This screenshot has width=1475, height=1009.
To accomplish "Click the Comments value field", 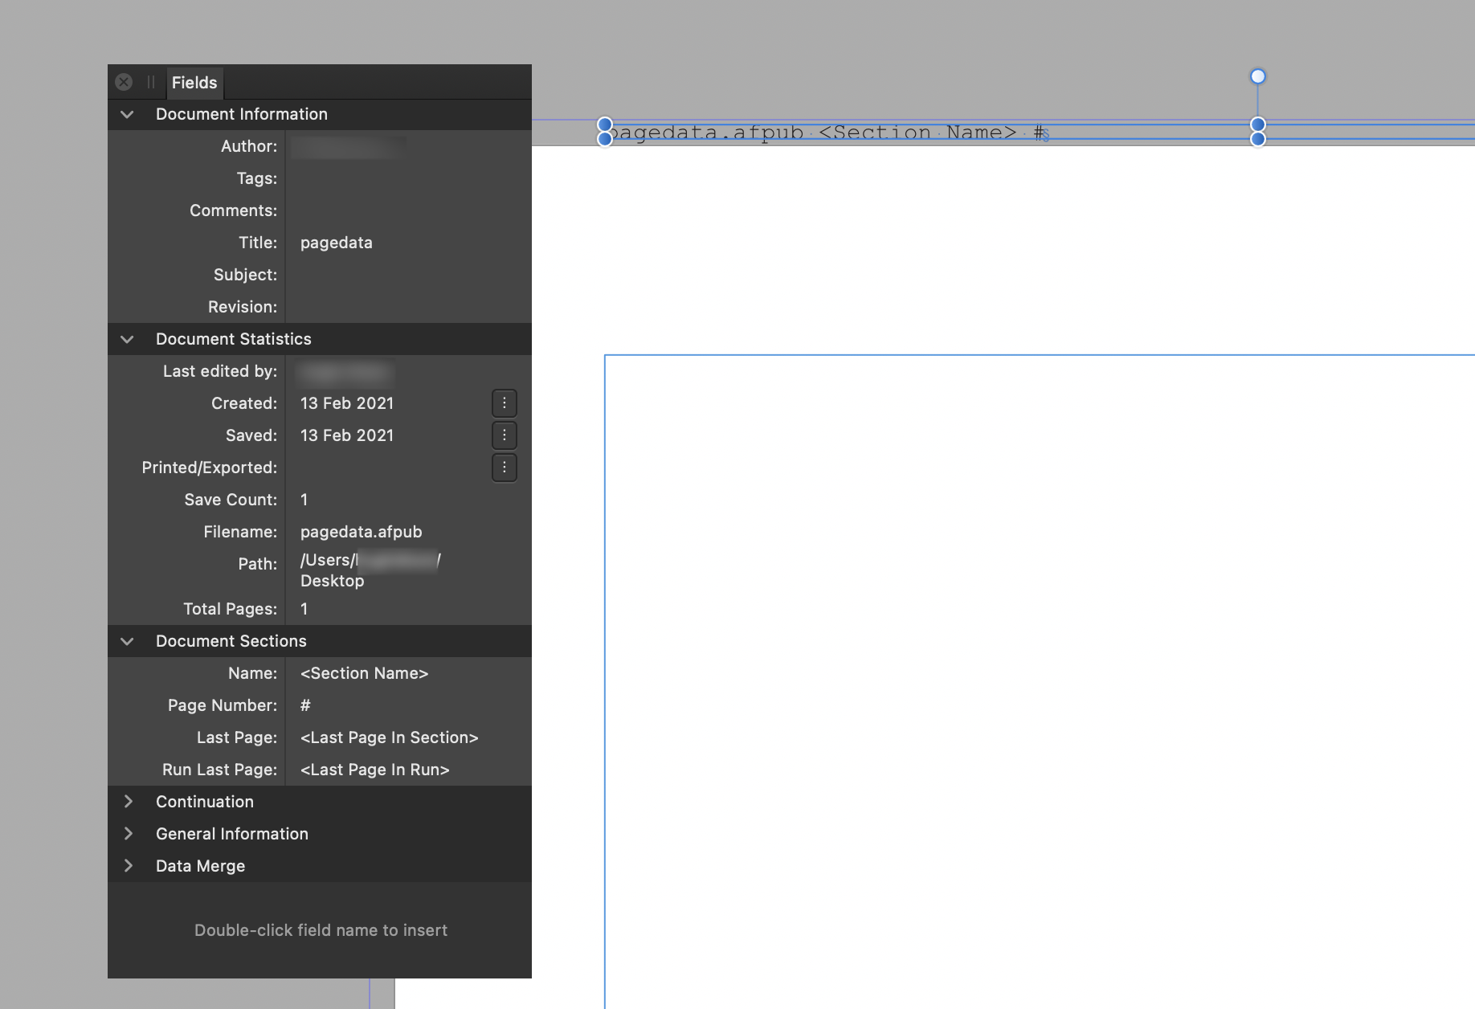I will click(408, 210).
